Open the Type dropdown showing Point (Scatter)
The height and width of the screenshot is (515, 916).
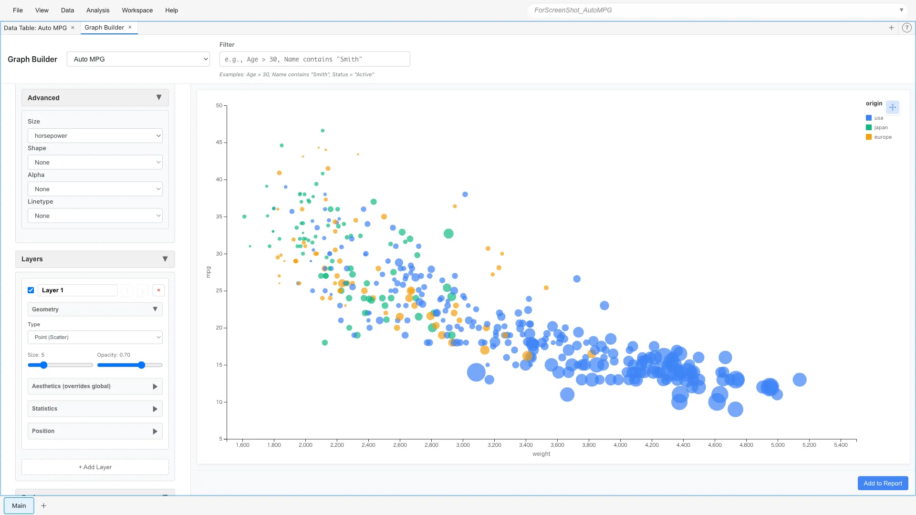(95, 337)
